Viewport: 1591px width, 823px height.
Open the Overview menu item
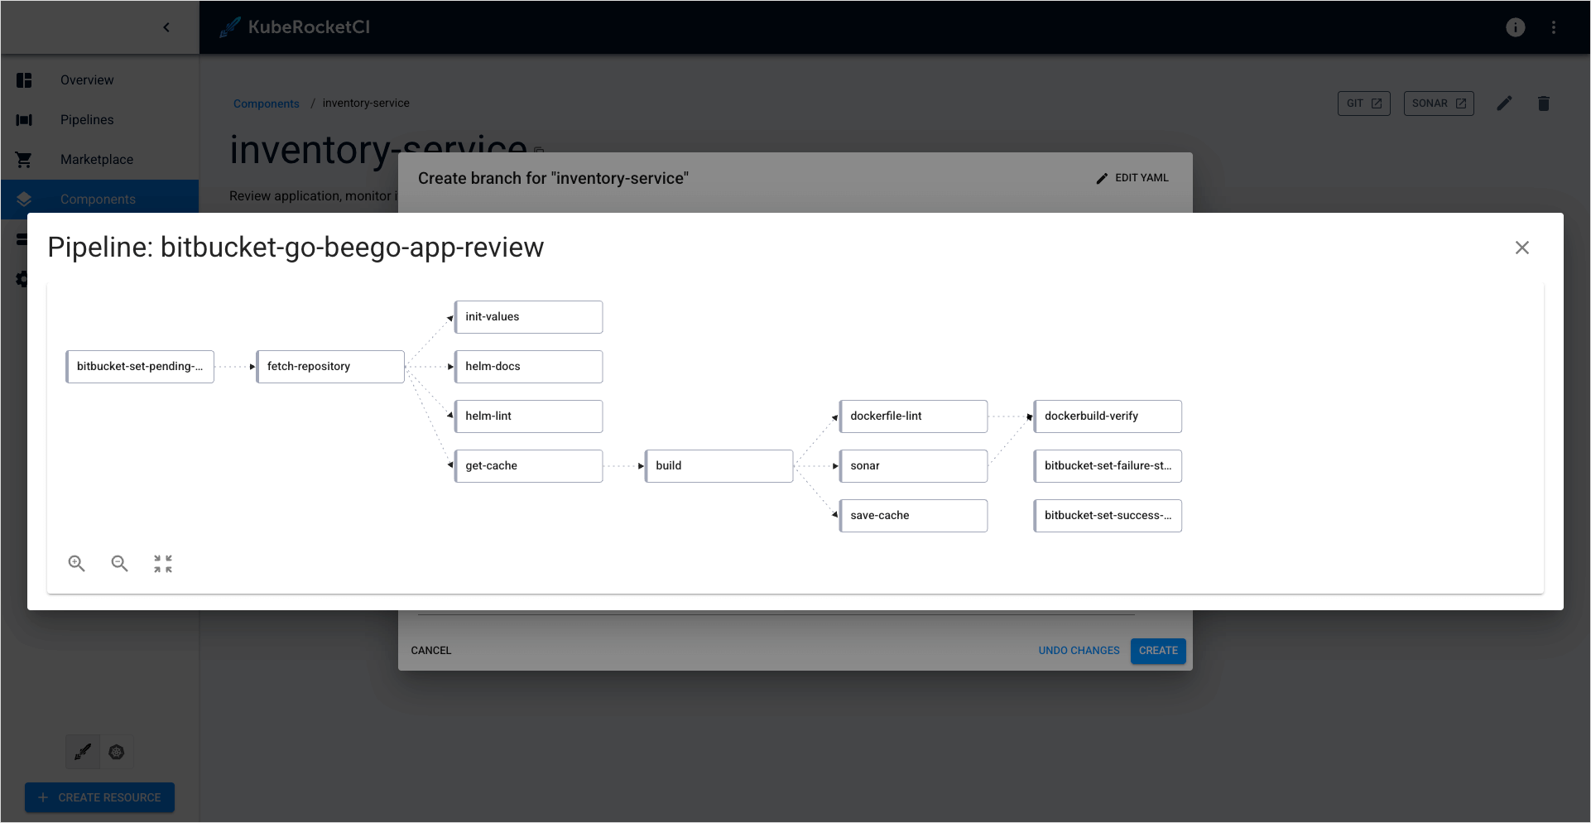[x=87, y=80]
